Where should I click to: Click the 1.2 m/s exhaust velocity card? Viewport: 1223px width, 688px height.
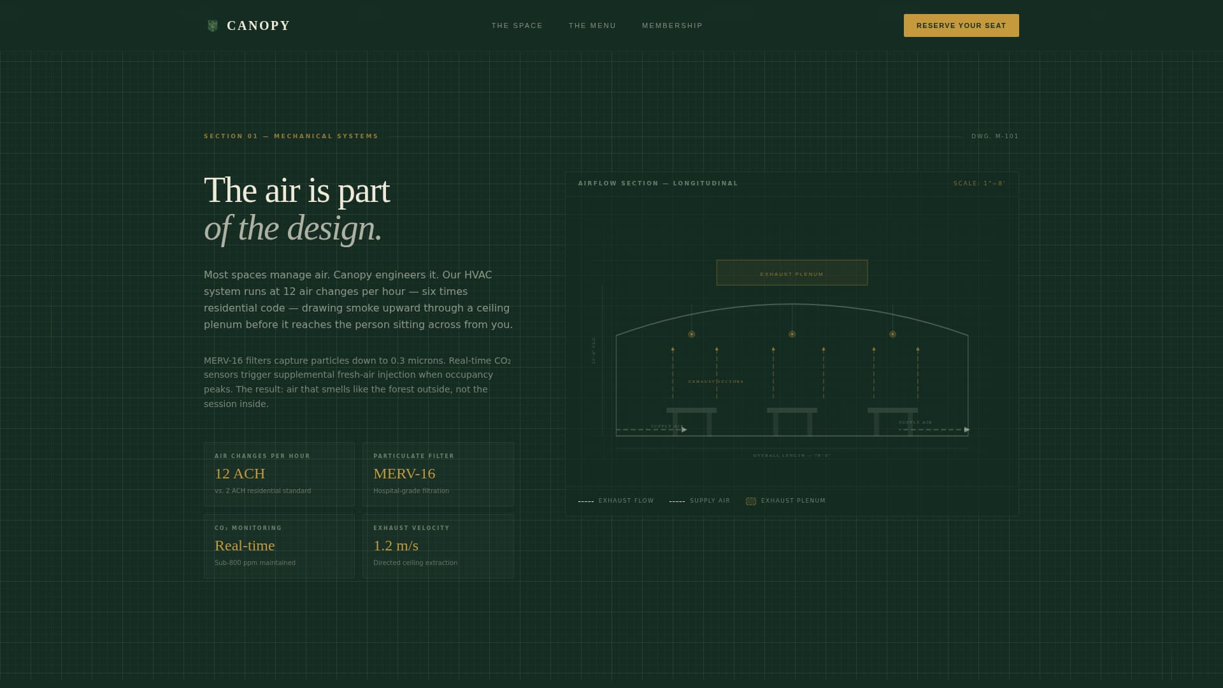pos(438,546)
